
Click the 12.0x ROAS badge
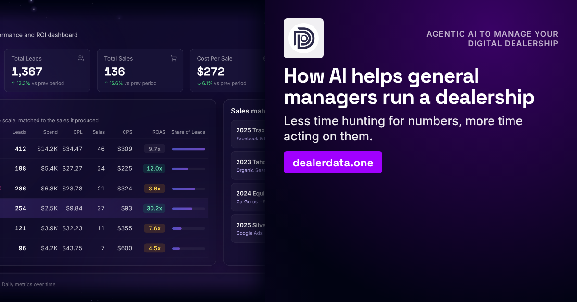[154, 169]
